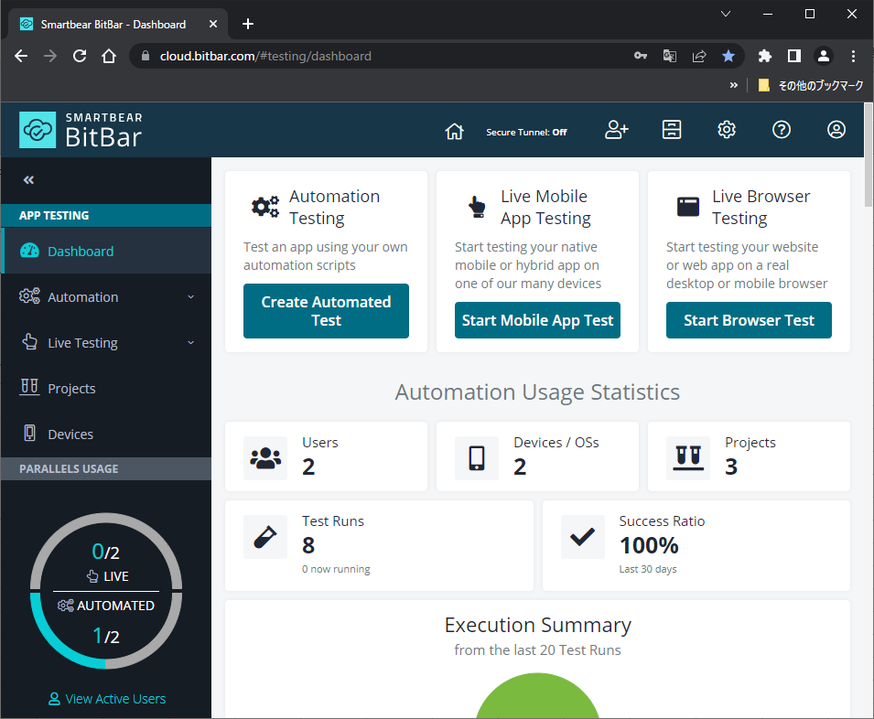Image resolution: width=874 pixels, height=719 pixels.
Task: Open the other bookmarks folder
Action: click(x=811, y=85)
